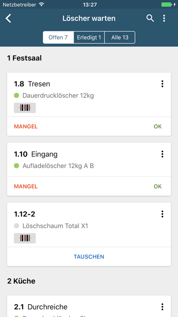Viewport: 178px width, 317px height.
Task: Mark Tresen extinguisher as OK
Action: 158,127
